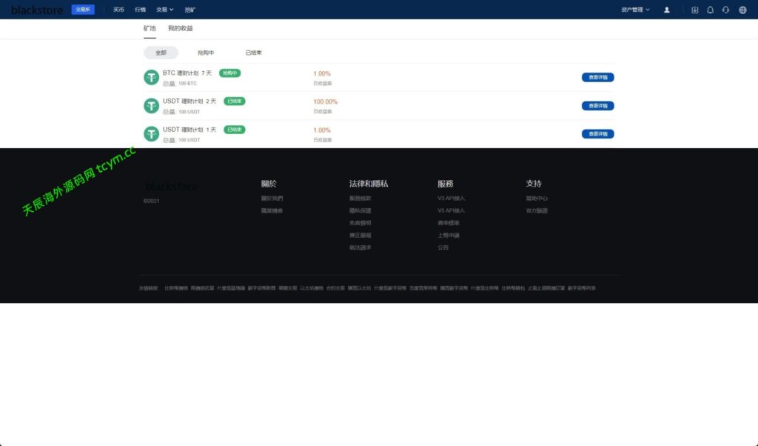This screenshot has height=446, width=758.
Task: Expand the 交易 dropdown menu
Action: coord(165,10)
